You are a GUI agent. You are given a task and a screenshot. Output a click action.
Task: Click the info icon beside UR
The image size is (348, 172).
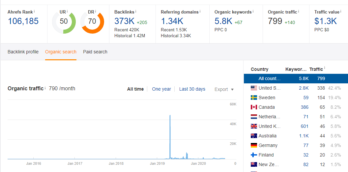67,11
